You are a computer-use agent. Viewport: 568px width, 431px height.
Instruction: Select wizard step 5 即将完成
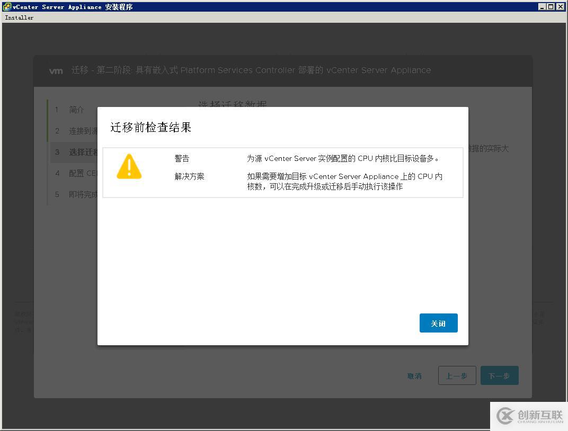tap(73, 195)
